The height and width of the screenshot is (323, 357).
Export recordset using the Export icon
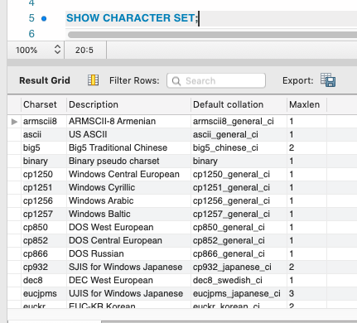[x=328, y=80]
